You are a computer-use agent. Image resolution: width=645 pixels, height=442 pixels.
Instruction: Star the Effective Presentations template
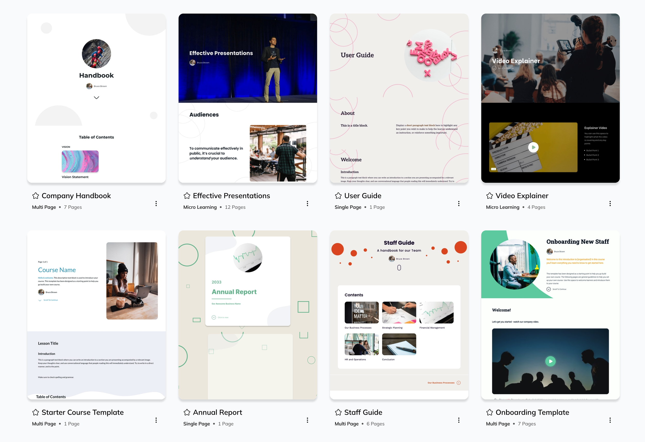click(187, 196)
